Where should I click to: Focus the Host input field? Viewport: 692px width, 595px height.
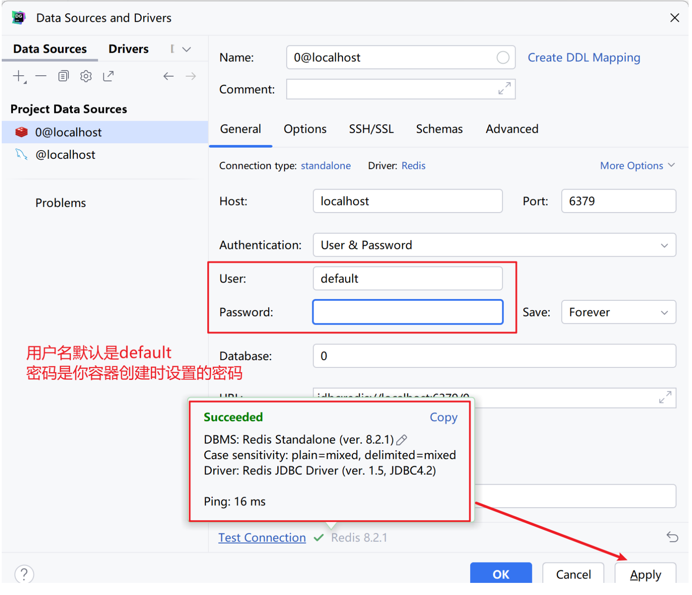click(x=407, y=201)
